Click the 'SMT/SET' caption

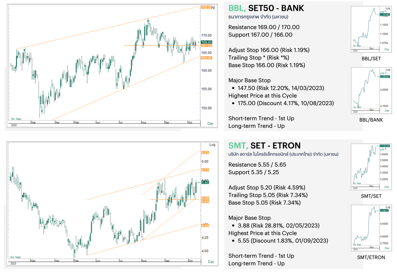(x=371, y=196)
